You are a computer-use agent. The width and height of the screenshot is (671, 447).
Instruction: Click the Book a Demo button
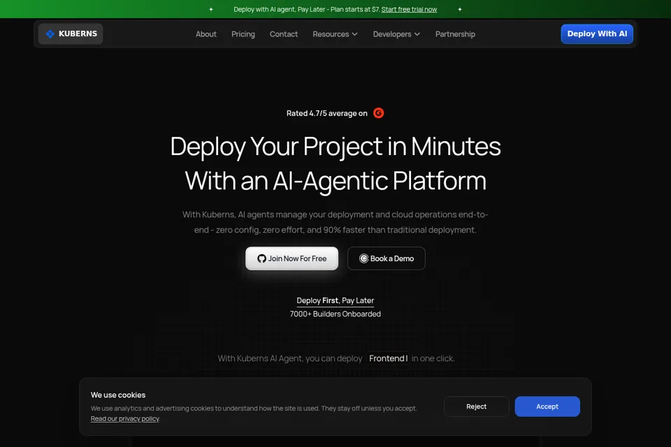pyautogui.click(x=387, y=258)
